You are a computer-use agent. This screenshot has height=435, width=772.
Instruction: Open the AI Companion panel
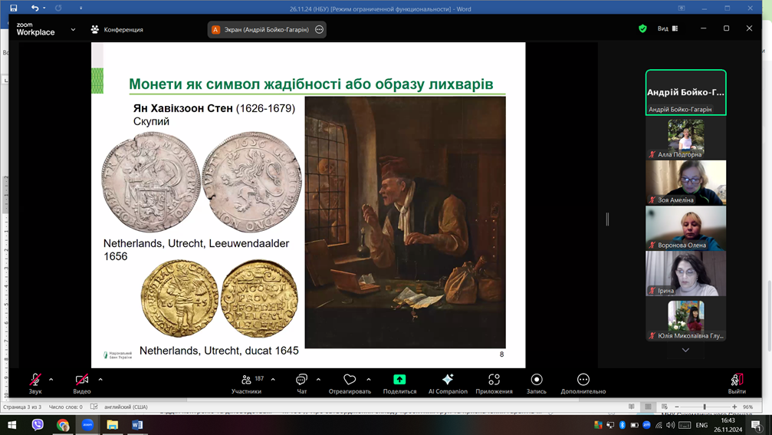coord(448,380)
